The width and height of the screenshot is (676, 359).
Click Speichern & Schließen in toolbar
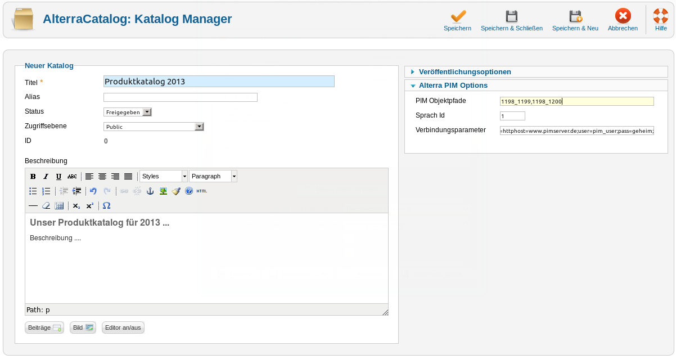coord(511,17)
